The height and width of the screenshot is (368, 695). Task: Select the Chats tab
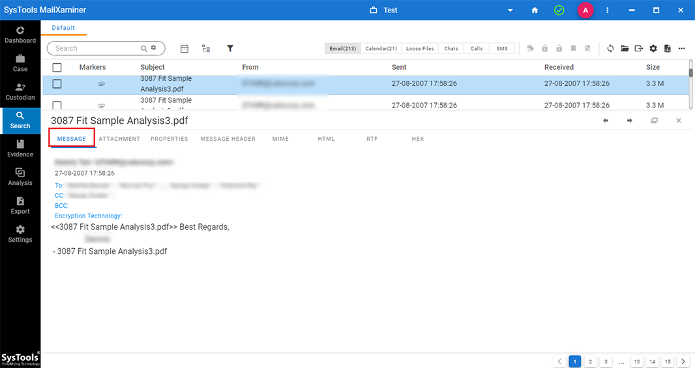tap(451, 49)
